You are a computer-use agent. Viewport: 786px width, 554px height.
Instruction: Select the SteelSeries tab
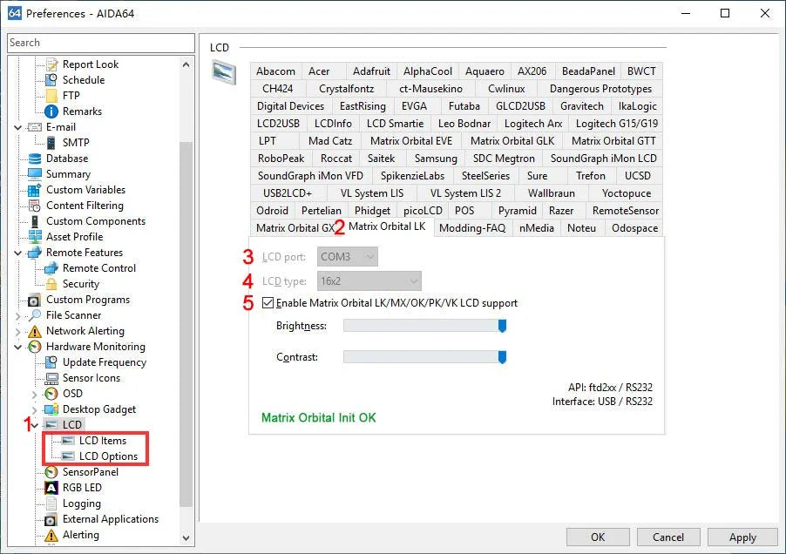[485, 176]
